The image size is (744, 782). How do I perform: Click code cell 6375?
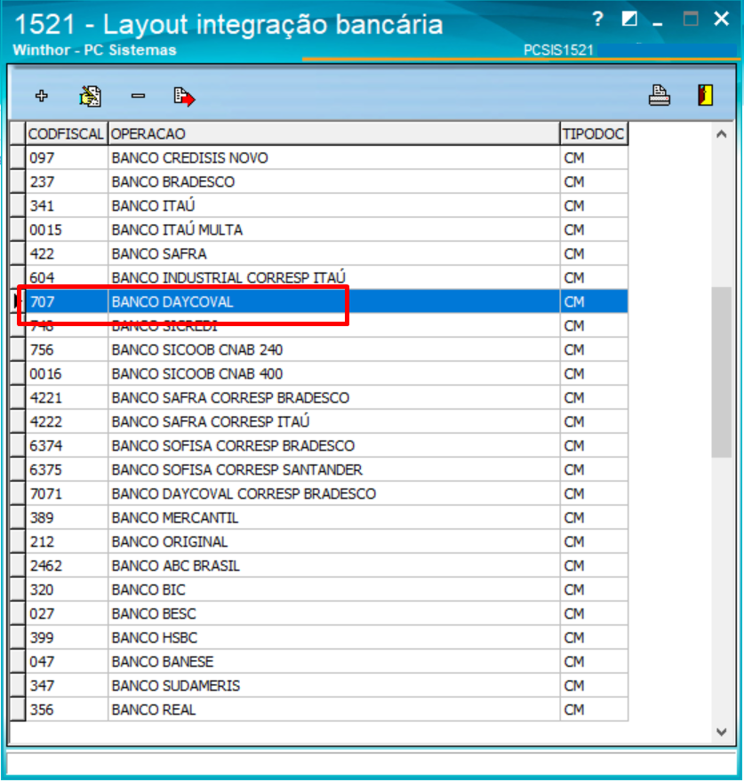click(x=67, y=469)
